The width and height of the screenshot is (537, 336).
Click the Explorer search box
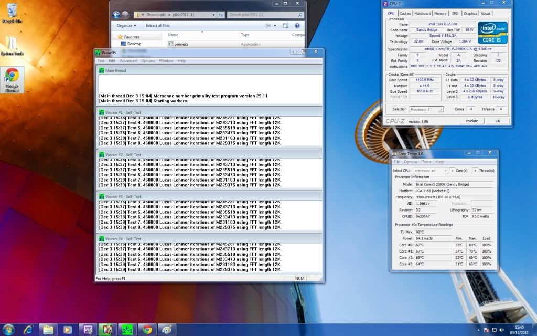(x=265, y=15)
